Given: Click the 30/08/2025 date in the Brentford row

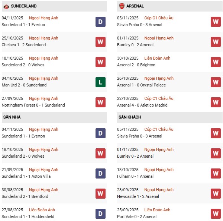Looking at the screenshot, I should point(12,190).
